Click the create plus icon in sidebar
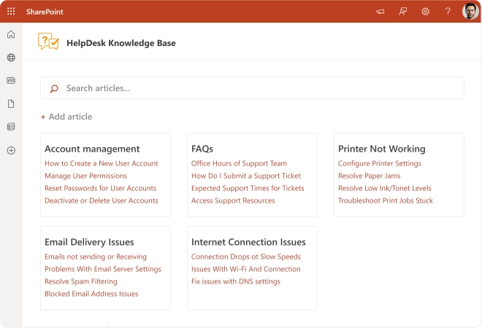 [11, 150]
